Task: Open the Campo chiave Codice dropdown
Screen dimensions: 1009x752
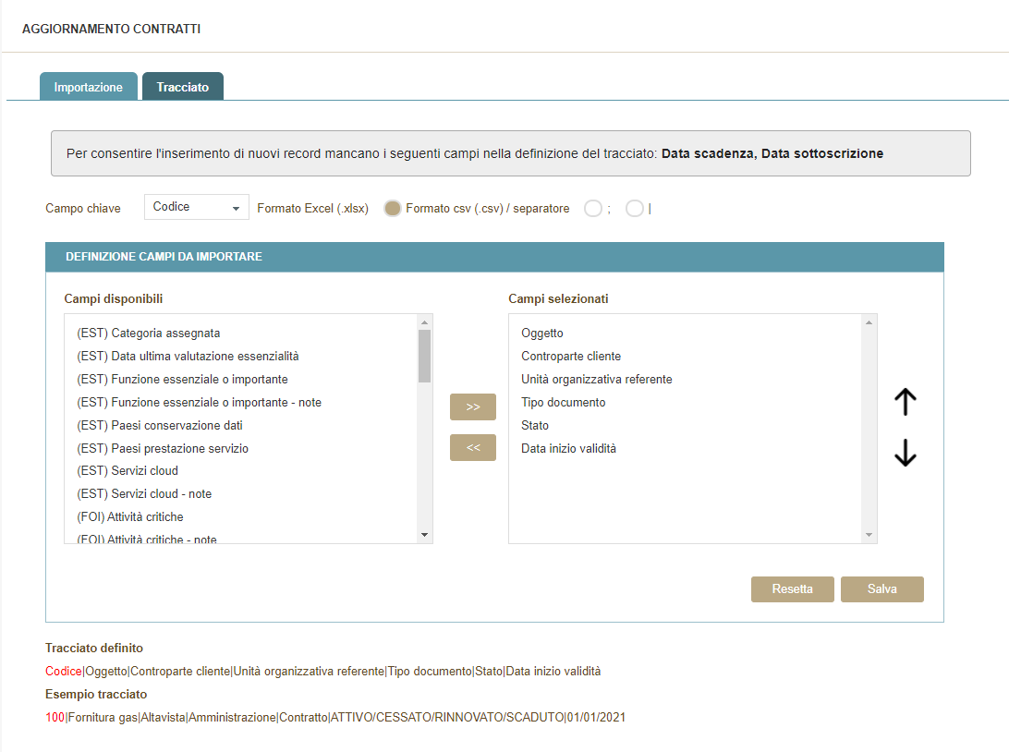Action: pos(196,207)
